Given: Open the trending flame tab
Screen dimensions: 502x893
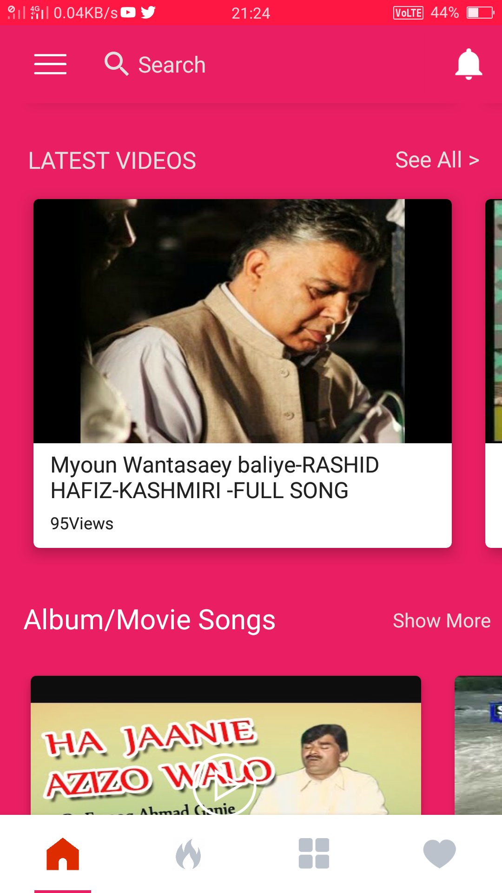Looking at the screenshot, I should tap(188, 854).
